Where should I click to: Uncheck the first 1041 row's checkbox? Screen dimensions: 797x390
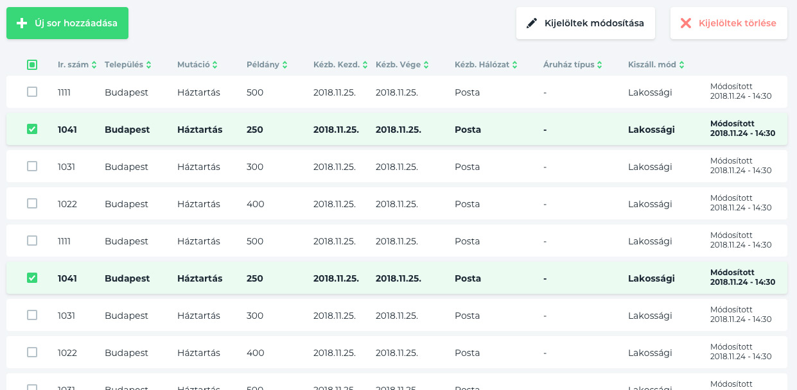click(32, 129)
